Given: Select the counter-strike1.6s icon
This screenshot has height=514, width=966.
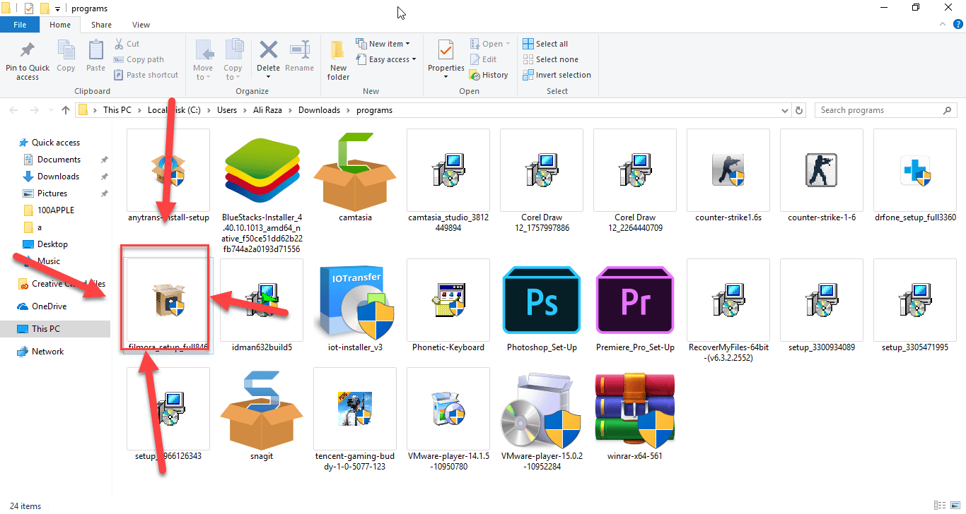Looking at the screenshot, I should [x=728, y=169].
